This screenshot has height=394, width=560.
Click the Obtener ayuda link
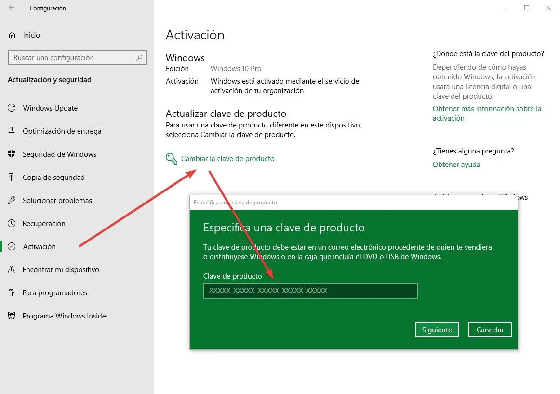coord(456,165)
